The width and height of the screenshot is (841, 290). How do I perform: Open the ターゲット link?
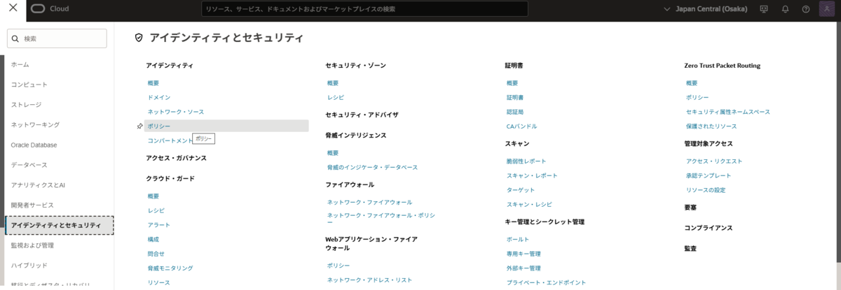point(521,190)
